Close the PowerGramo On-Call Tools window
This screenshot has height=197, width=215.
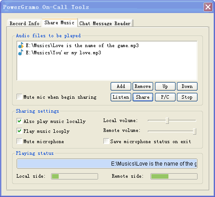coord(208,7)
